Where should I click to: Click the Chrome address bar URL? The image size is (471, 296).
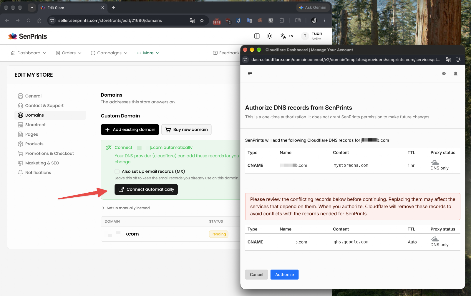(110, 21)
